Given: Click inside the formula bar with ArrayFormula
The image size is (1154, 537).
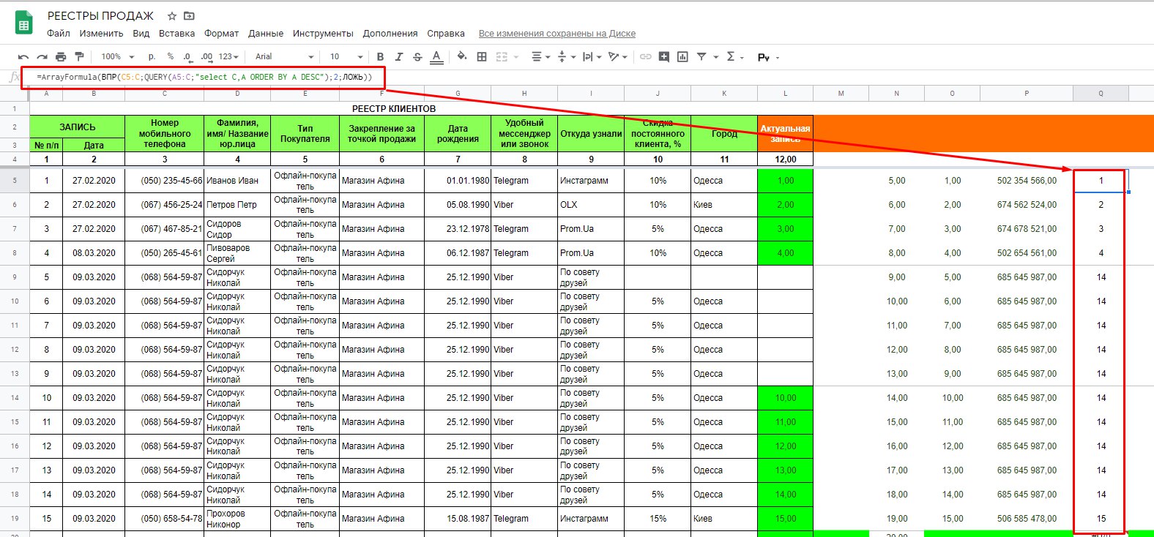Looking at the screenshot, I should [205, 77].
